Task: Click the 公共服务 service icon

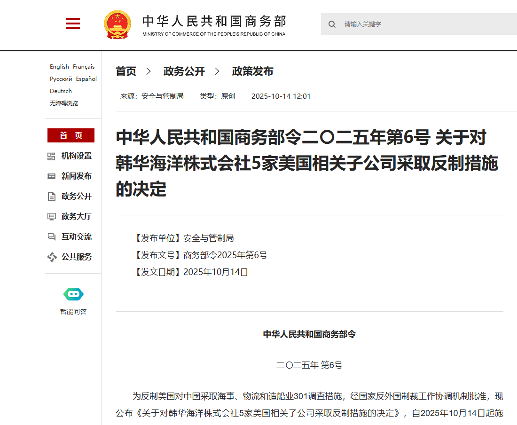Action: pos(52,257)
